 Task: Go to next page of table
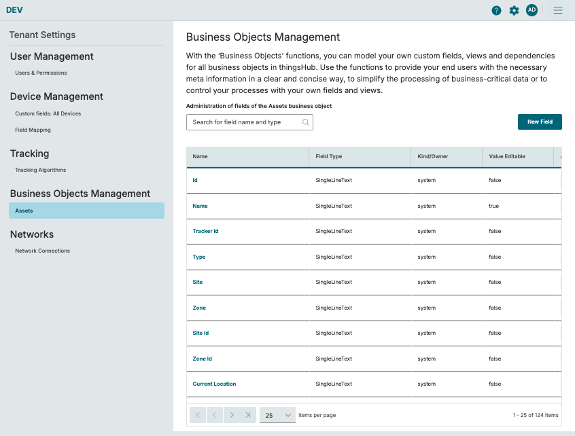tap(232, 415)
